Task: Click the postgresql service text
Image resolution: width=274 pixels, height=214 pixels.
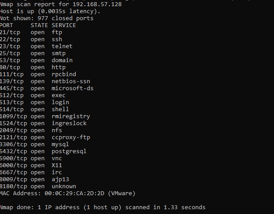Action: click(x=69, y=151)
